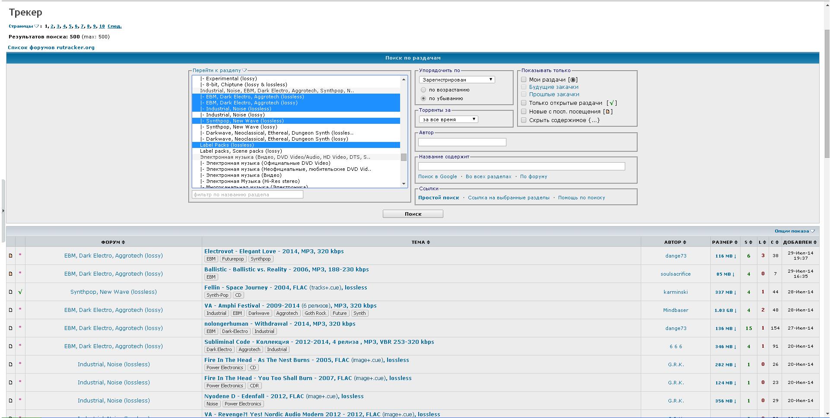This screenshot has width=830, height=418.
Task: Select Synthpop, New Wave (lossy) in forum list
Action: [241, 127]
